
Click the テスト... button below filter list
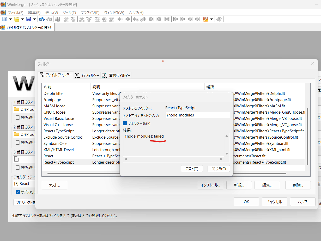(54, 185)
